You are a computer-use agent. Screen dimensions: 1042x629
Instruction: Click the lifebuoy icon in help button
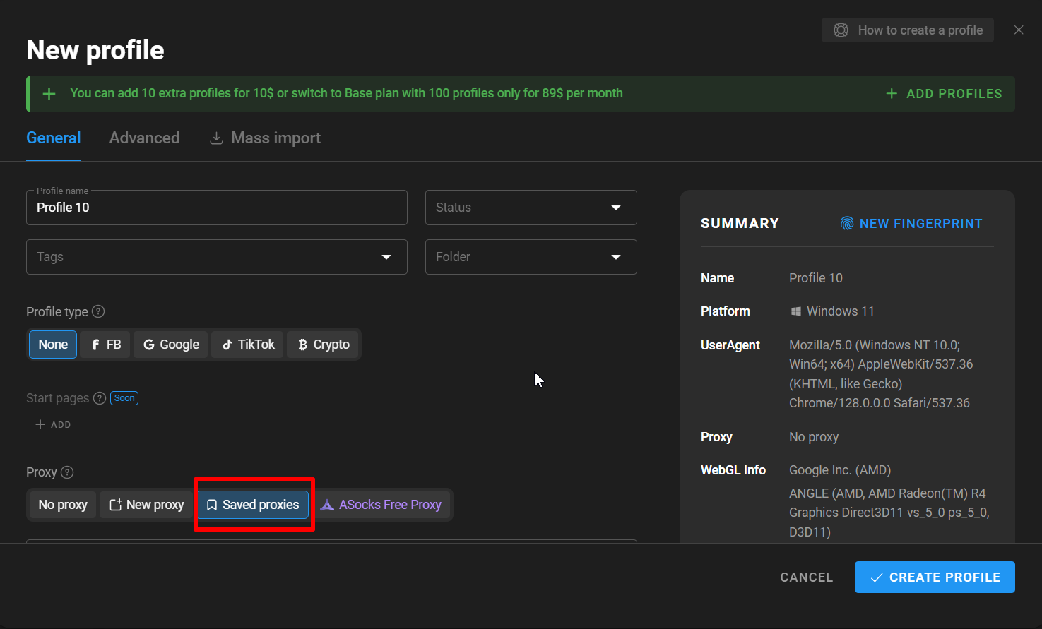(841, 30)
